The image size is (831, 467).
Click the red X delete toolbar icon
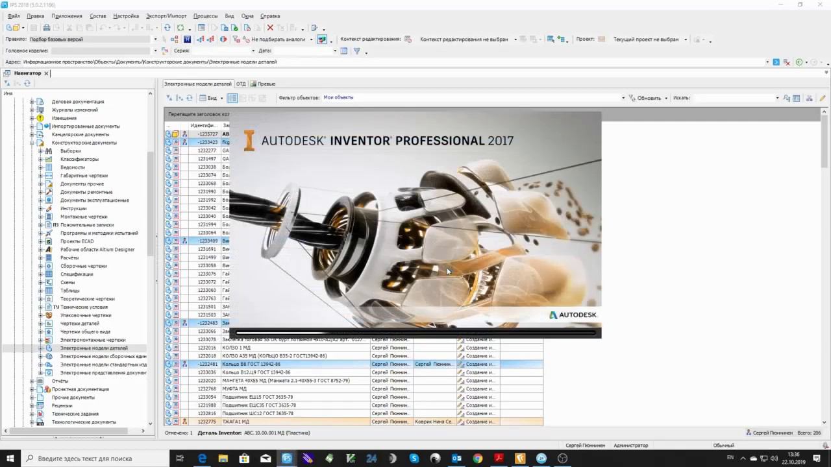pos(270,28)
